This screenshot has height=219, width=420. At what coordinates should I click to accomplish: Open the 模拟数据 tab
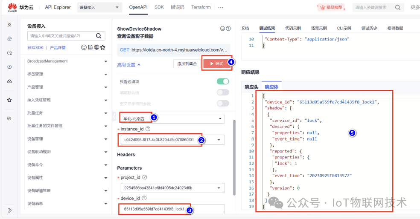(x=395, y=28)
